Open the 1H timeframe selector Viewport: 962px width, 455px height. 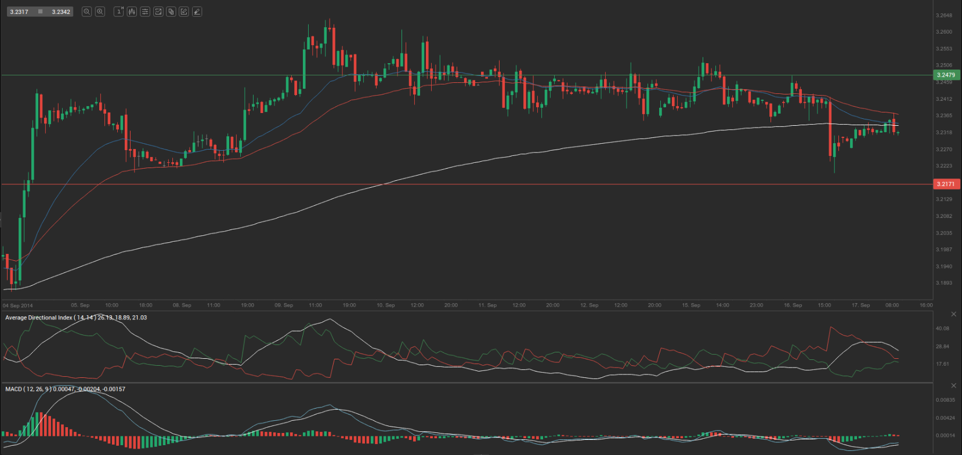tap(119, 12)
